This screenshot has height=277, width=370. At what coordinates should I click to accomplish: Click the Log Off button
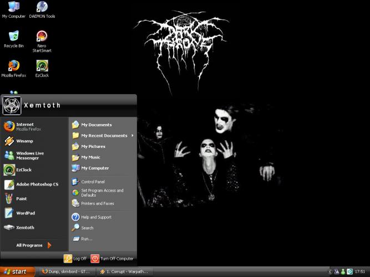(x=75, y=258)
